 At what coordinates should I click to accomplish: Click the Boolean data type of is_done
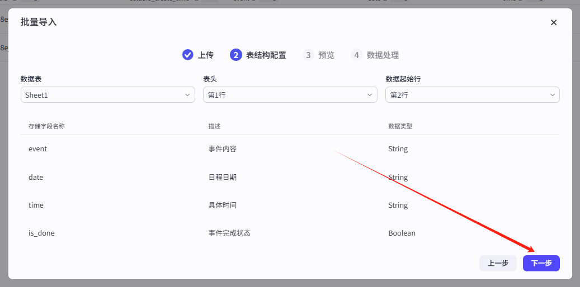point(402,233)
